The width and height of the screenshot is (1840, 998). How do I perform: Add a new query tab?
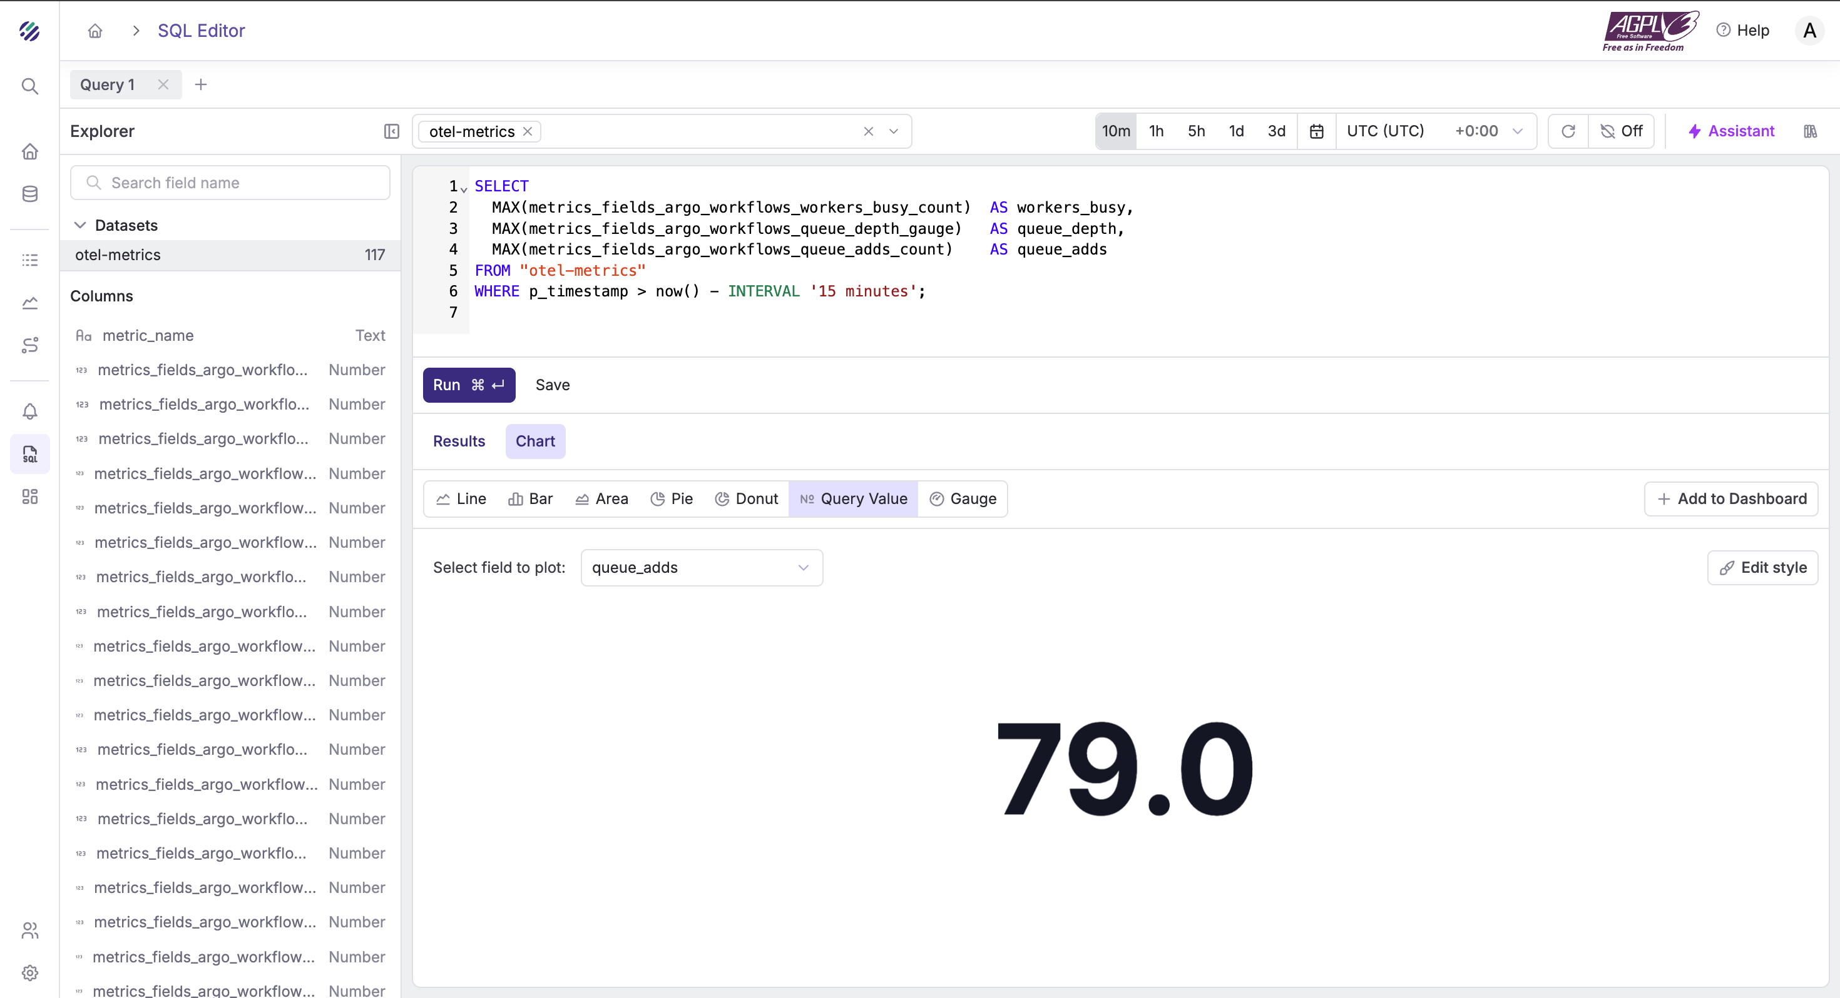click(201, 85)
